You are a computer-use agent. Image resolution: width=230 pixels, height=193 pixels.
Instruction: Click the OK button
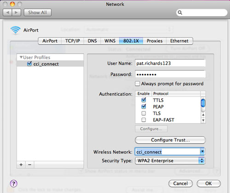(x=208, y=183)
